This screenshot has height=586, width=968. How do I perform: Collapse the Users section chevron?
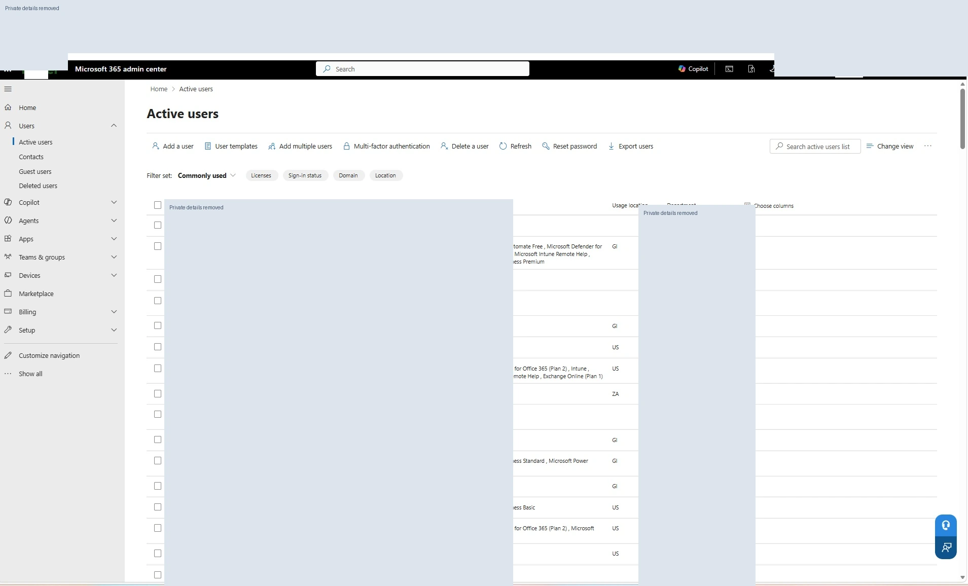click(x=114, y=125)
